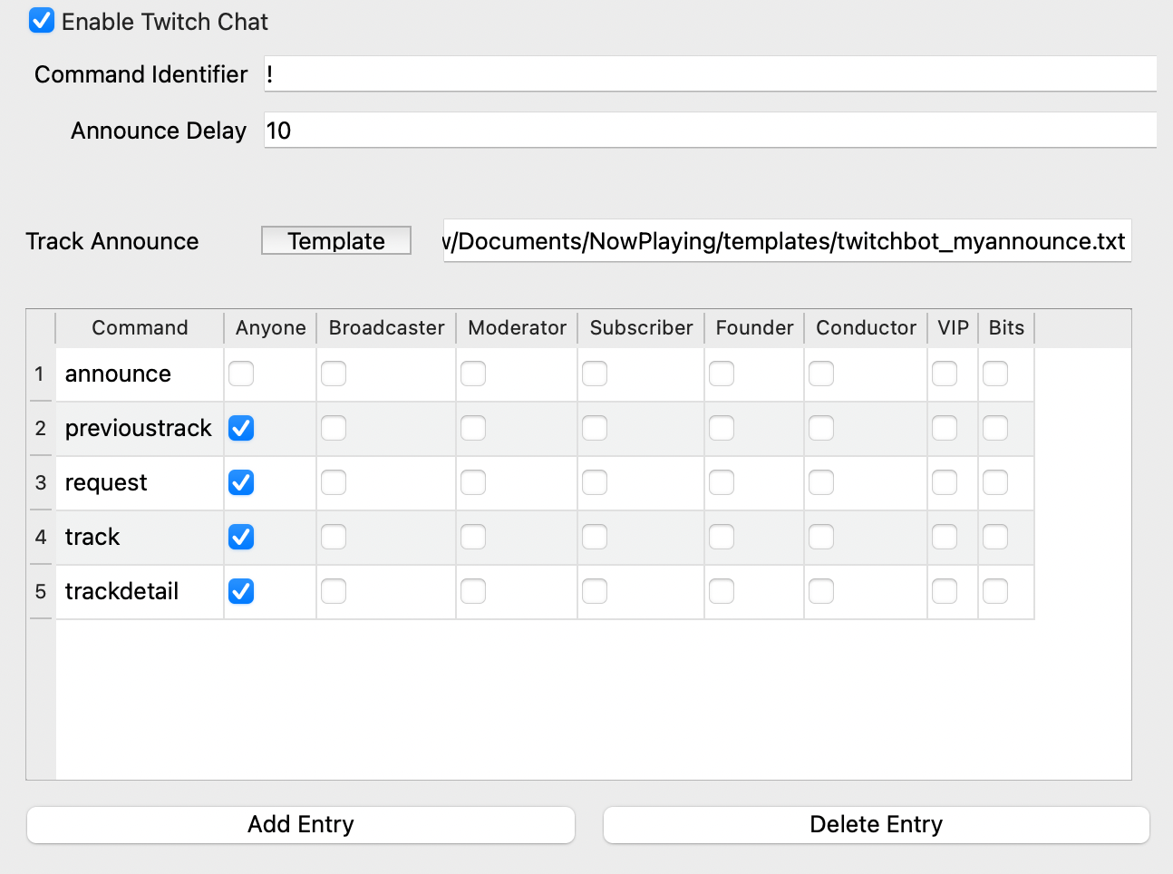Click the Command column header
Screen dimensions: 1173x874
pyautogui.click(x=140, y=328)
